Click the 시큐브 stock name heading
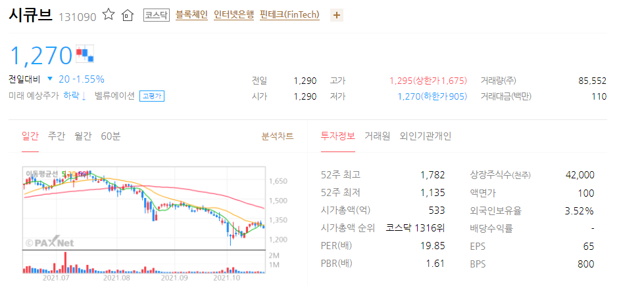The width and height of the screenshot is (617, 299). point(30,15)
